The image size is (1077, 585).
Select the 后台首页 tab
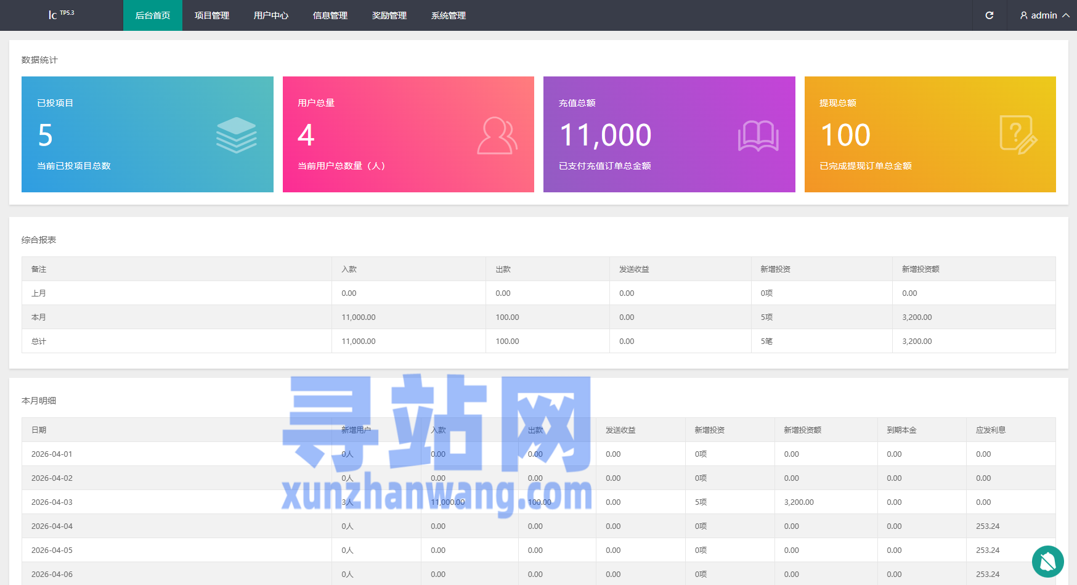(152, 15)
